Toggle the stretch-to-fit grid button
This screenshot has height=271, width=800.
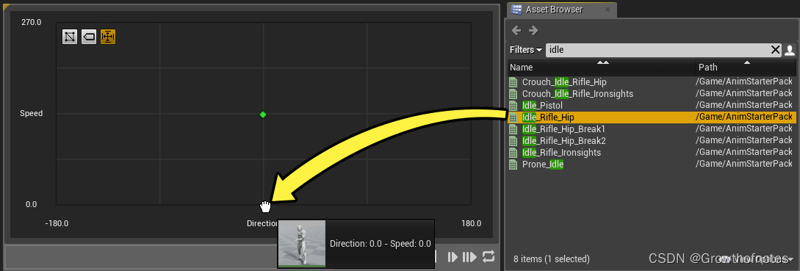coord(108,37)
